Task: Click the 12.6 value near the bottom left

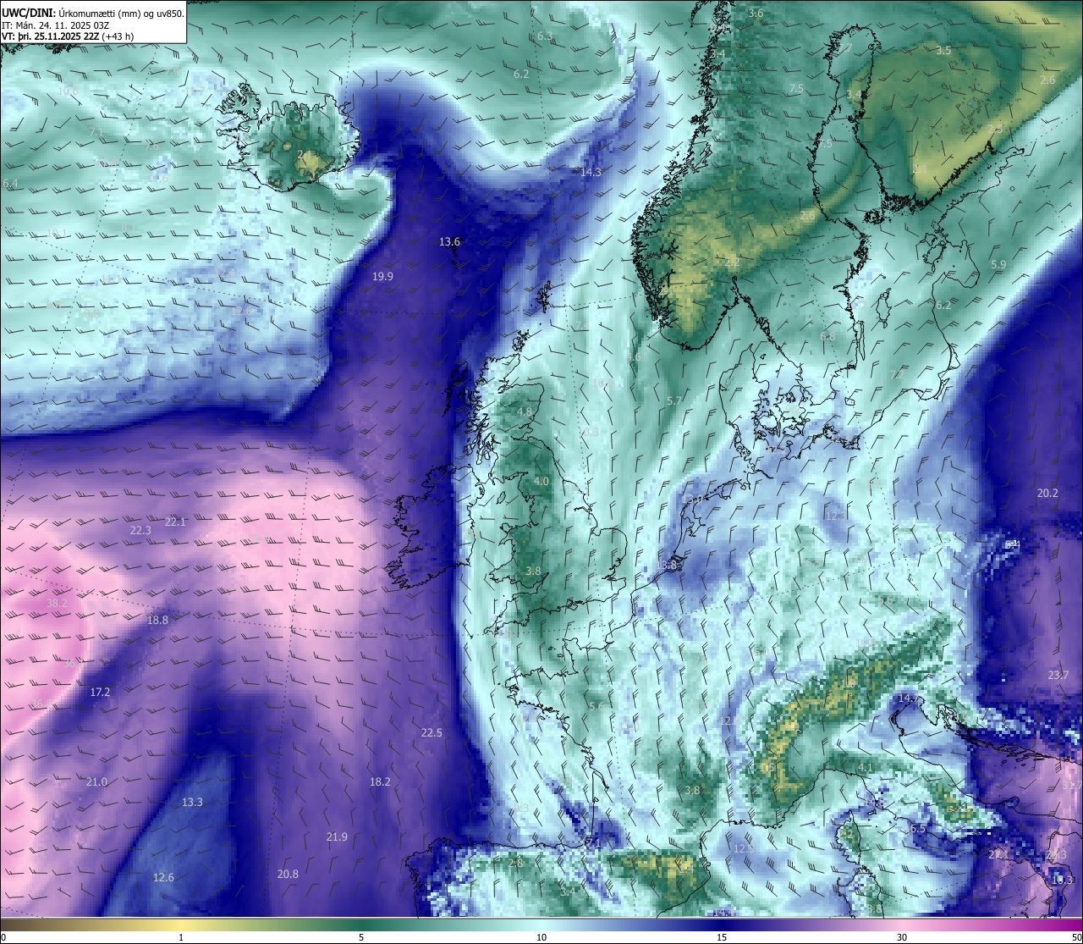Action: coord(163,878)
